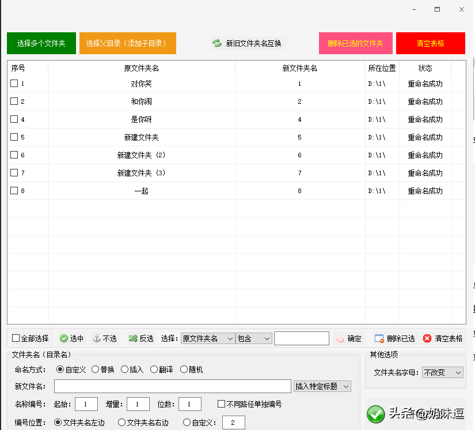Tick 不同路径单独编号 checkbox
This screenshot has width=475, height=430.
222,404
